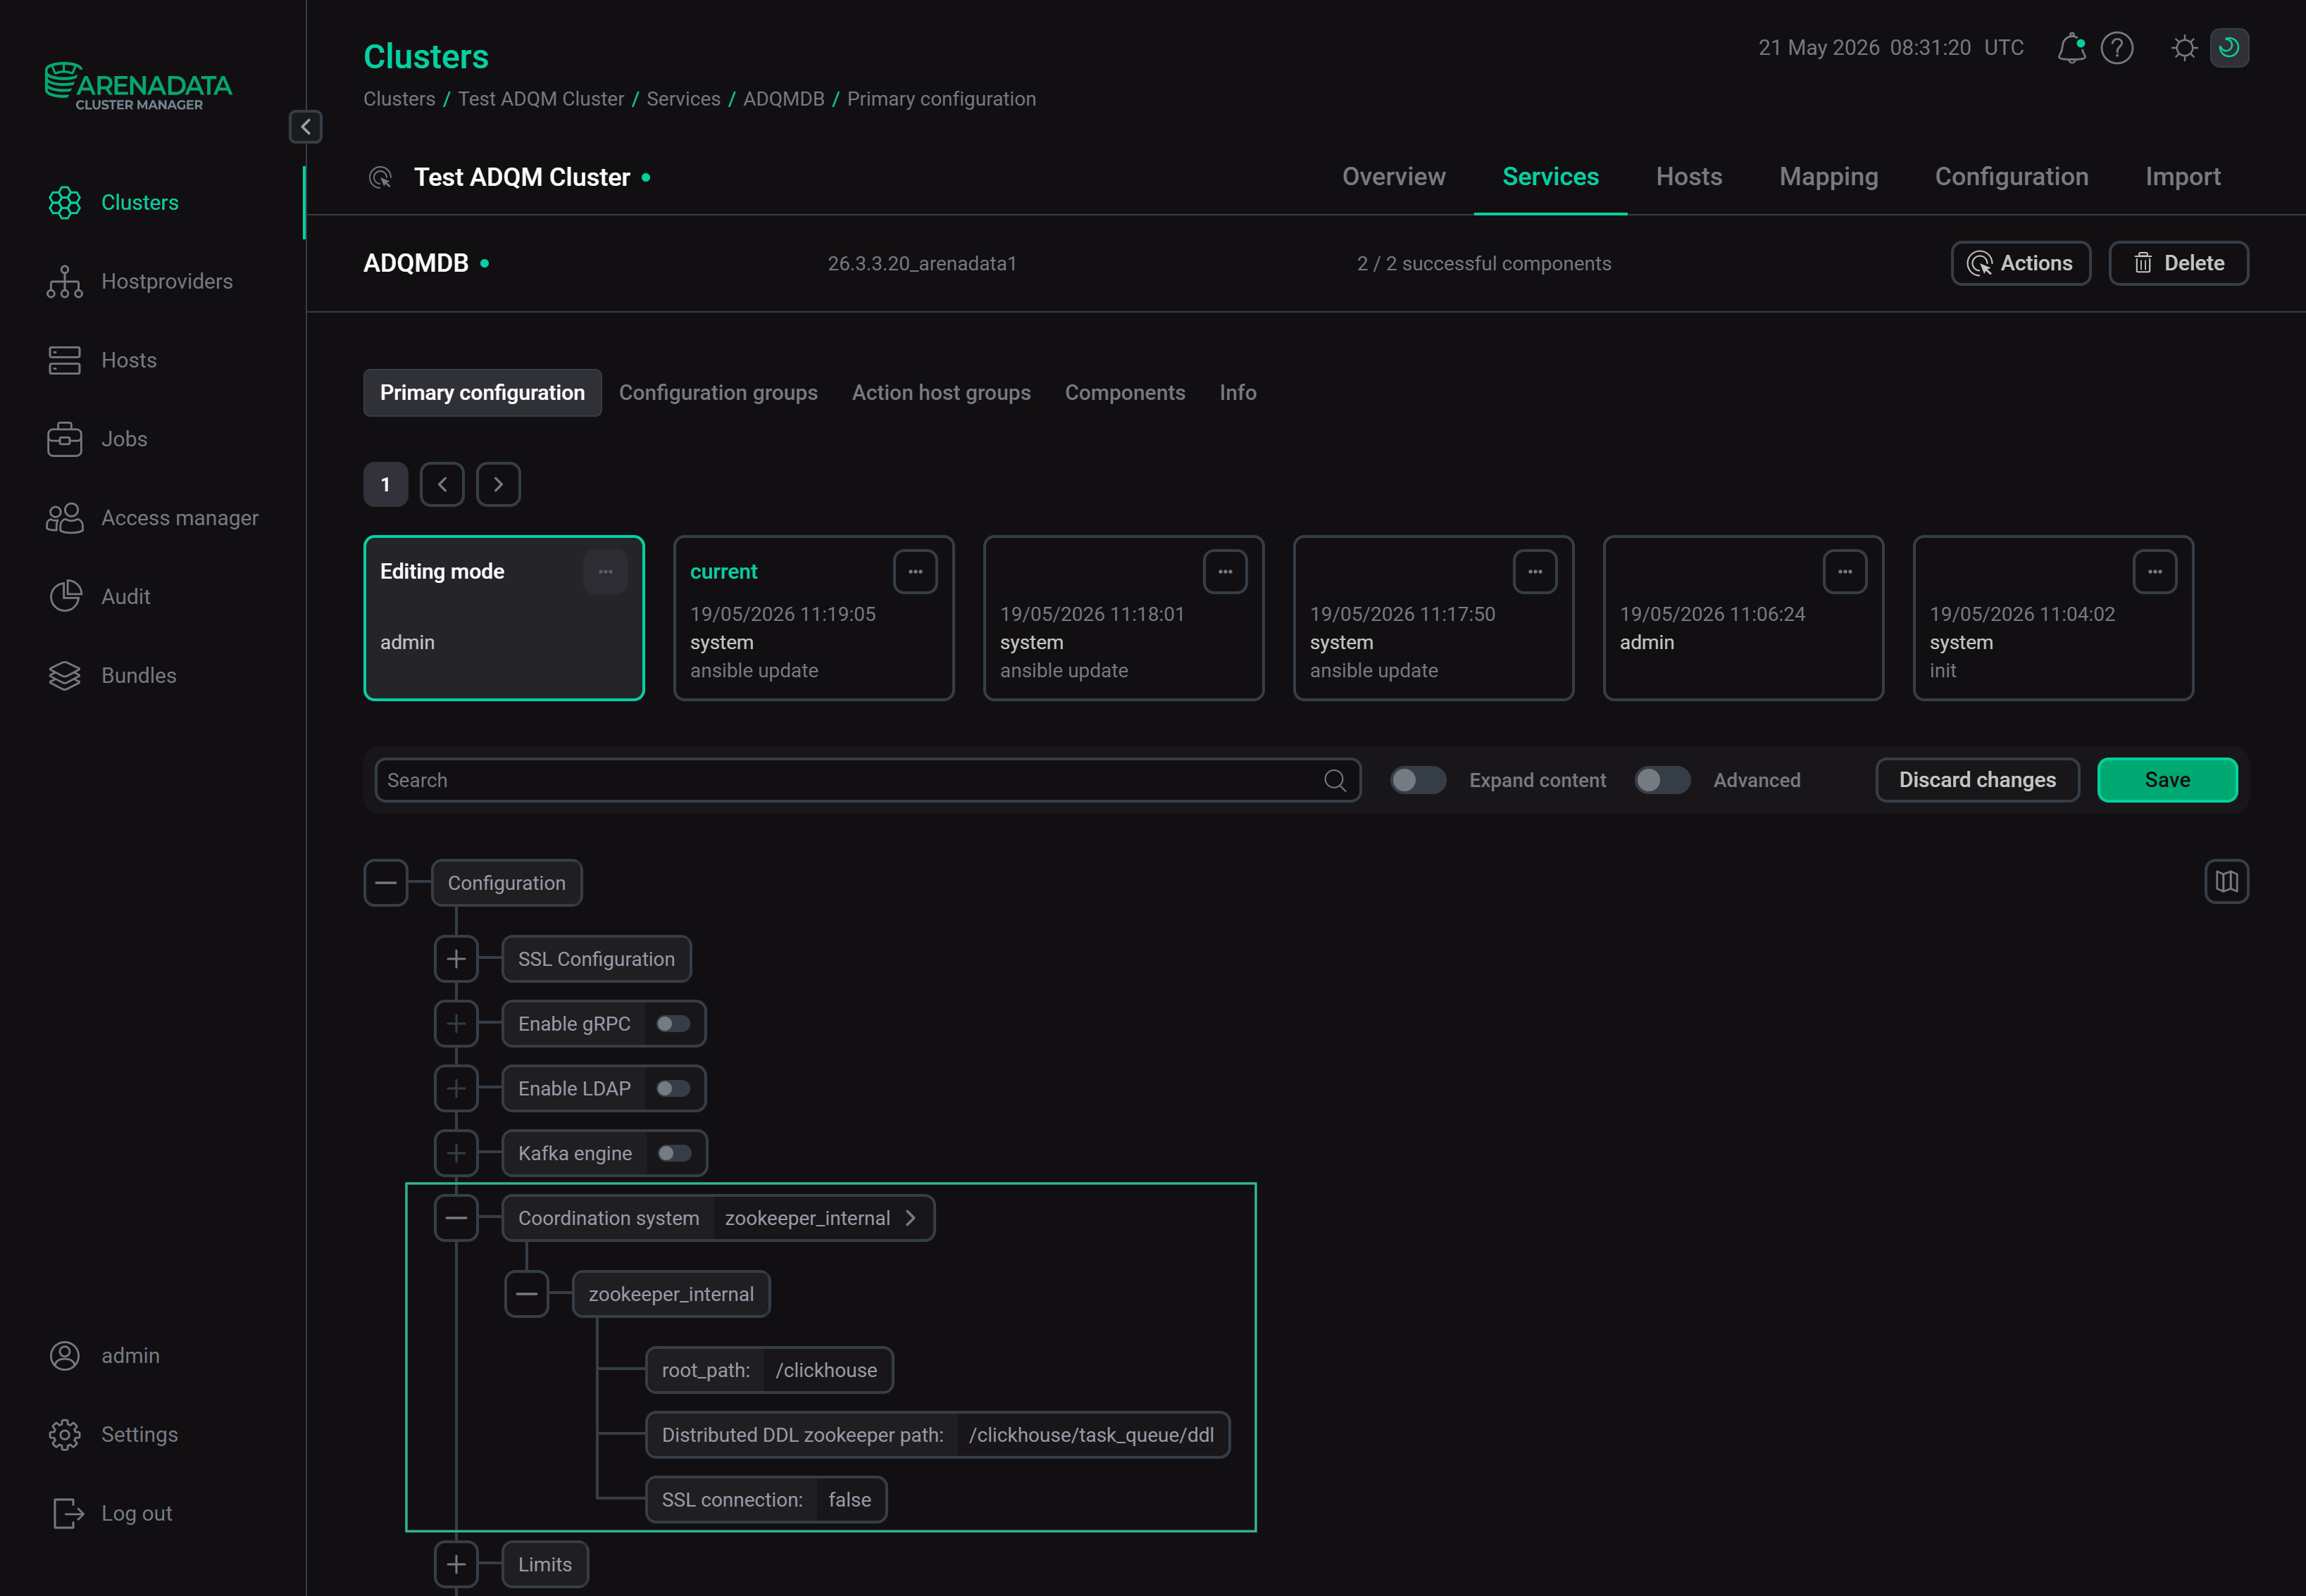Click Discard changes button

coord(1977,780)
